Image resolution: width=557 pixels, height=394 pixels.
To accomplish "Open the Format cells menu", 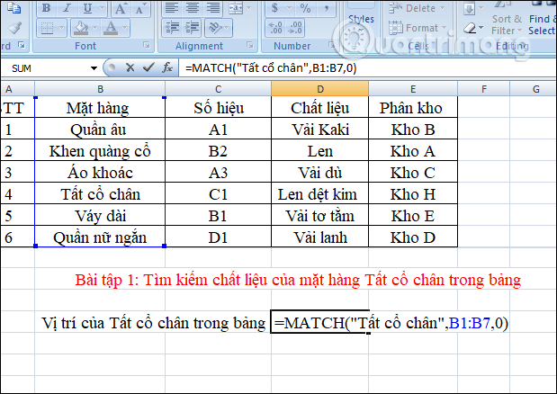I will 418,28.
